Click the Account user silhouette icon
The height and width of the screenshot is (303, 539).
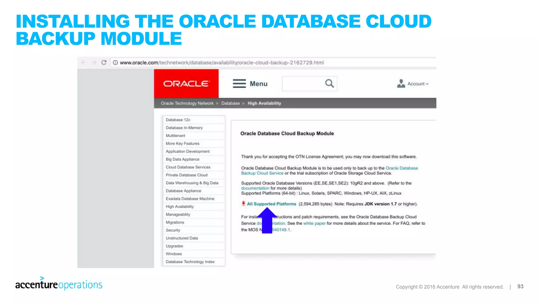[x=401, y=84]
